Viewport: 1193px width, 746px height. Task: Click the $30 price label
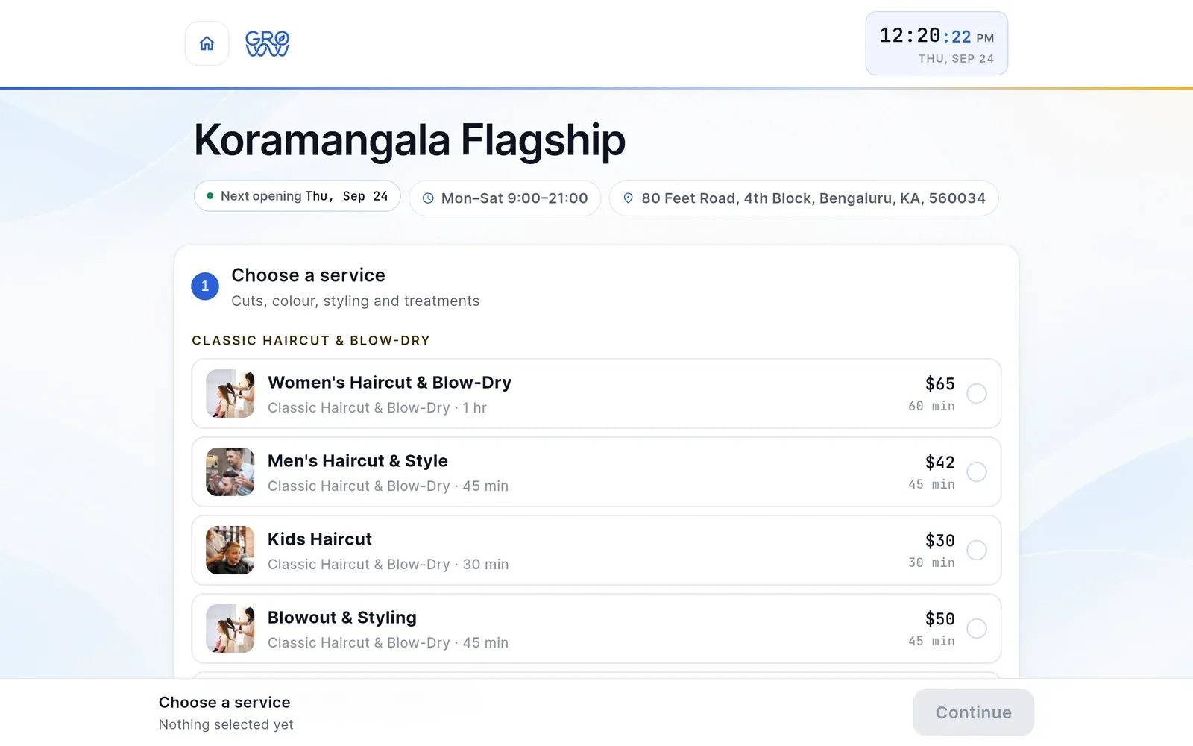coord(939,541)
